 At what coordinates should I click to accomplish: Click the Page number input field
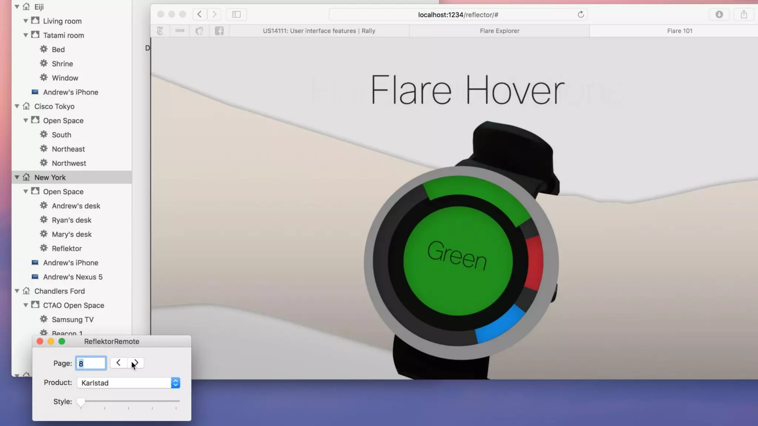[x=91, y=363]
